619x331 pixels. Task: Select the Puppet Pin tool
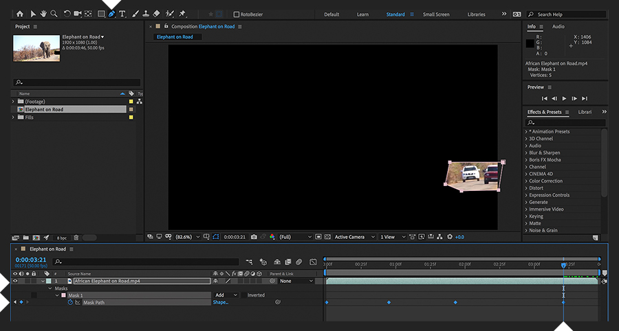[182, 14]
